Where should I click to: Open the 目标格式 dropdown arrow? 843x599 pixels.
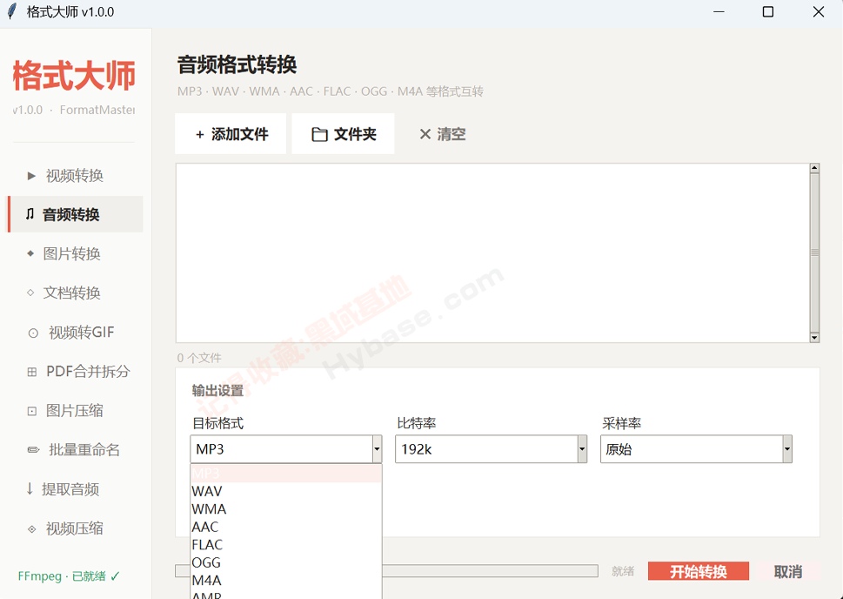[x=377, y=449]
